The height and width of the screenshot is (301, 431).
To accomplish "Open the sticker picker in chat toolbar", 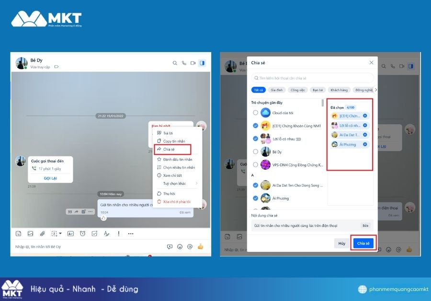I will pyautogui.click(x=18, y=234).
